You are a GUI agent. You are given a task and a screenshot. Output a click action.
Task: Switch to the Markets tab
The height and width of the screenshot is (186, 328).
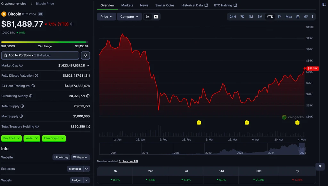[127, 5]
